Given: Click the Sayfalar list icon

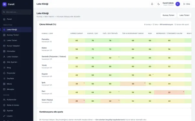Looking at the screenshot, I should coord(4,78).
